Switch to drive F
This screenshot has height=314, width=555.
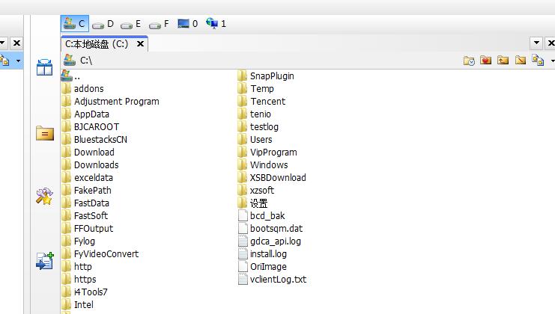[x=159, y=24]
